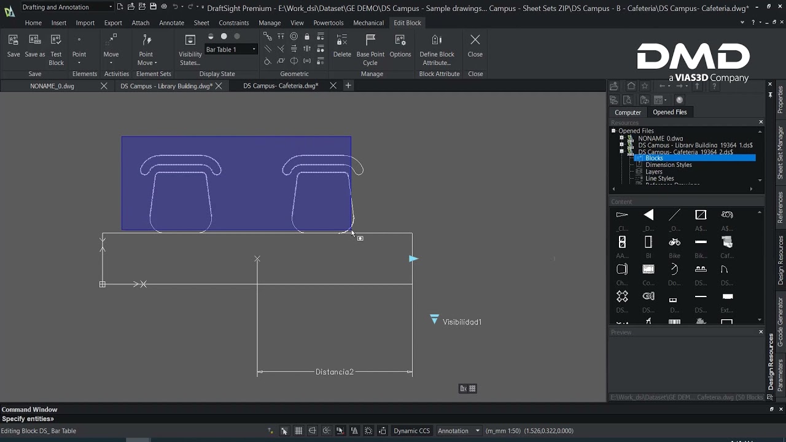Select Base Point Cycle flag icon
The height and width of the screenshot is (442, 786).
click(370, 40)
